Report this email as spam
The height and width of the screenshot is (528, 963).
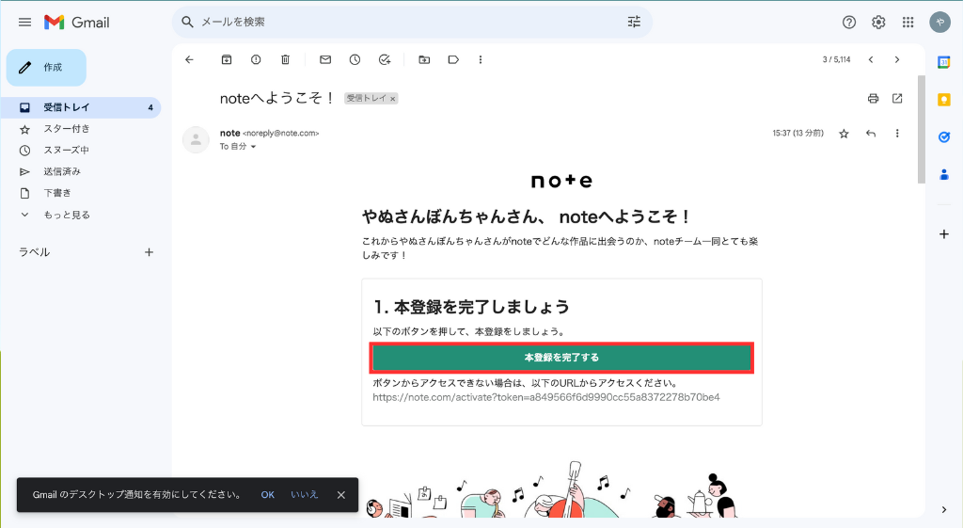click(x=256, y=59)
